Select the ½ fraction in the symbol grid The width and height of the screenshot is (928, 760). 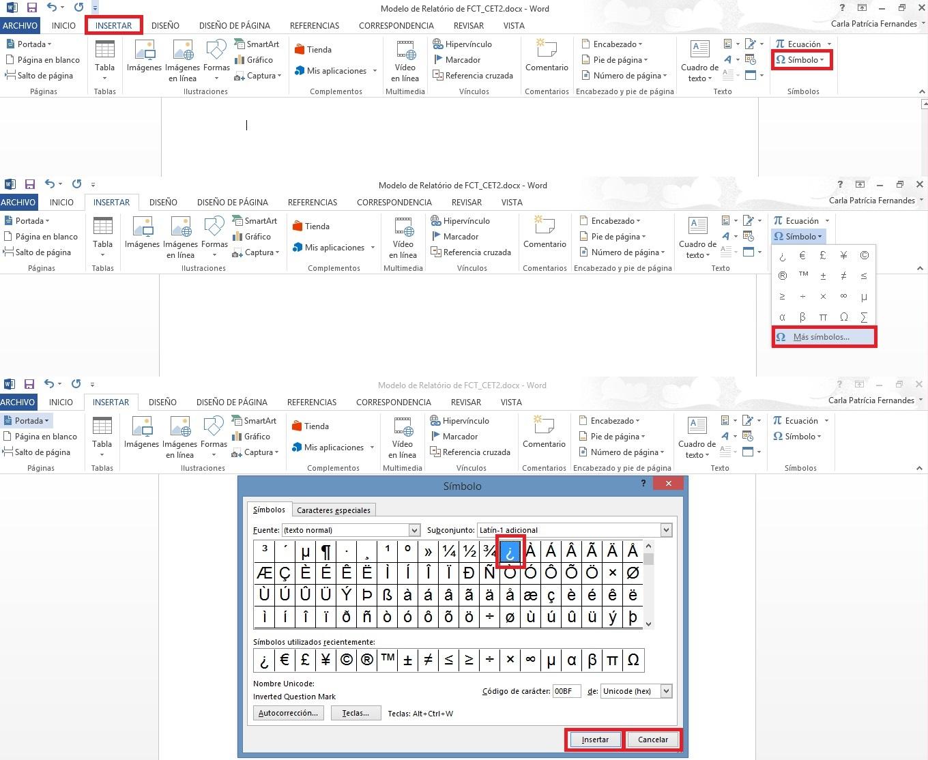tap(469, 551)
